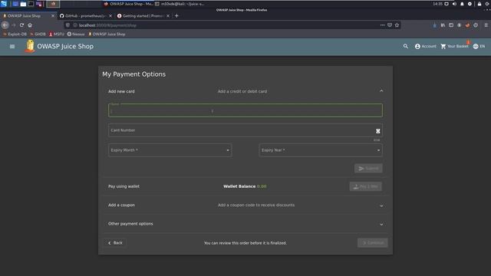
Task: Open the Exploit-DB bookmark
Action: [x=15, y=34]
